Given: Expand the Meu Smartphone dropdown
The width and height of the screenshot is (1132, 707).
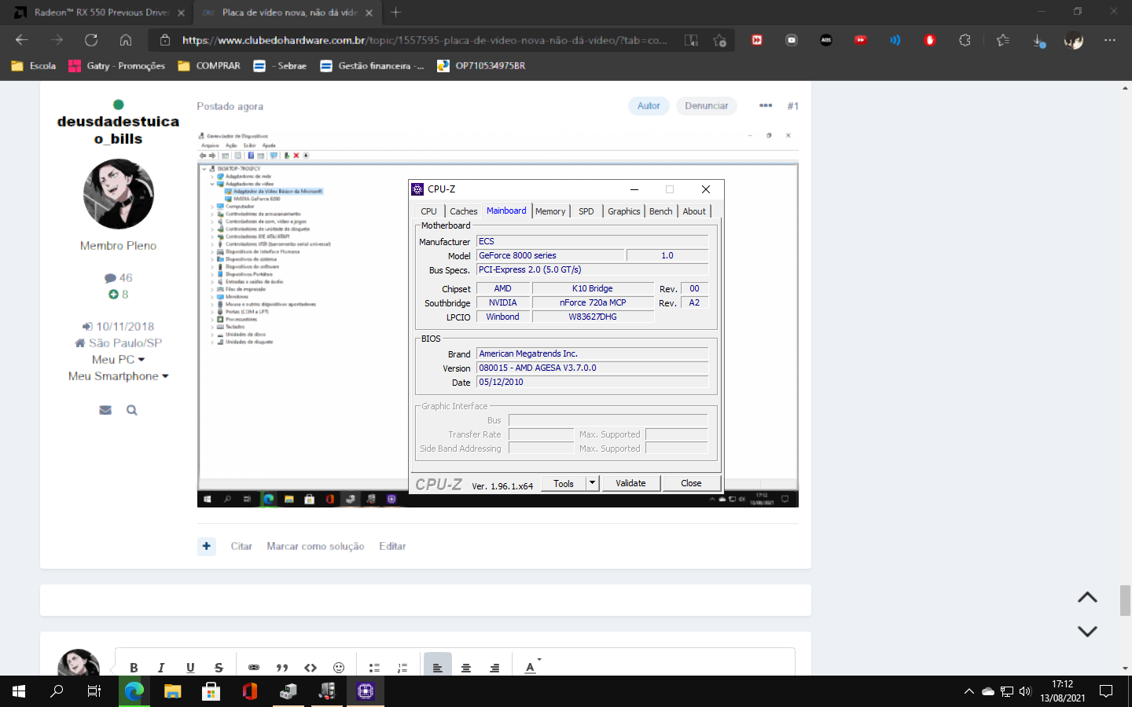Looking at the screenshot, I should [119, 375].
